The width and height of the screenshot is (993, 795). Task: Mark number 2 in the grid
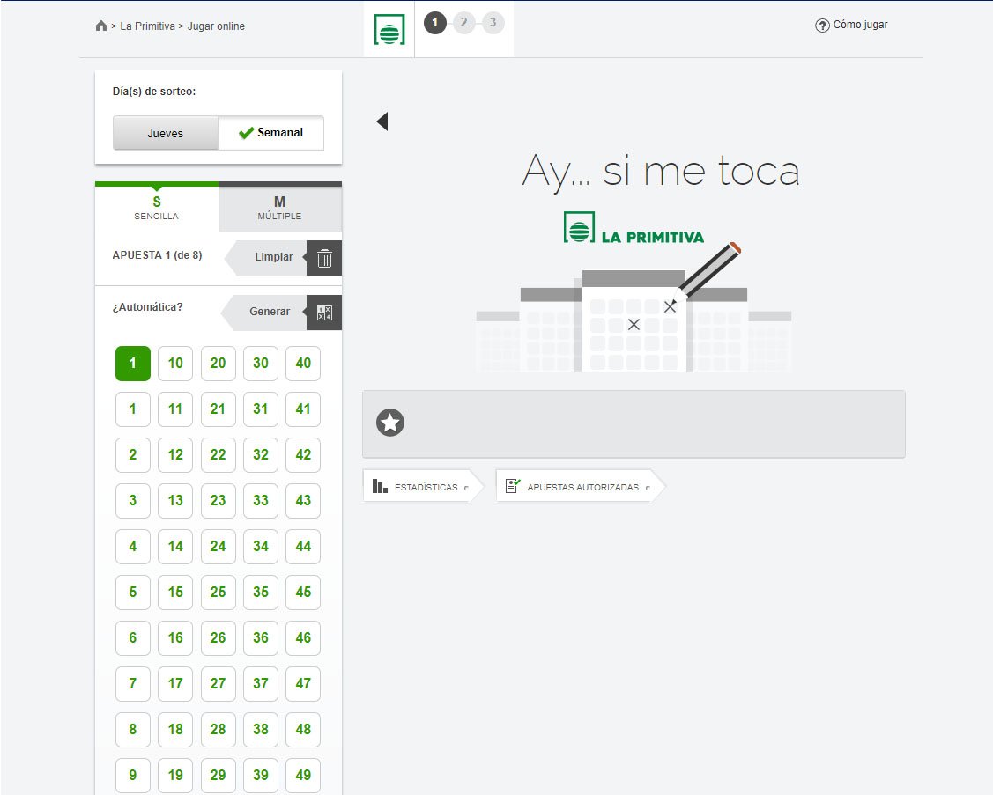[x=133, y=455]
